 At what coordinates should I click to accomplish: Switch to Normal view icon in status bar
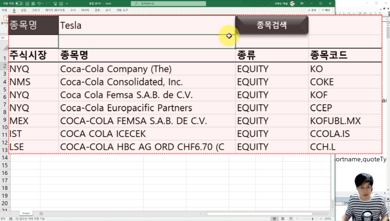(274, 219)
